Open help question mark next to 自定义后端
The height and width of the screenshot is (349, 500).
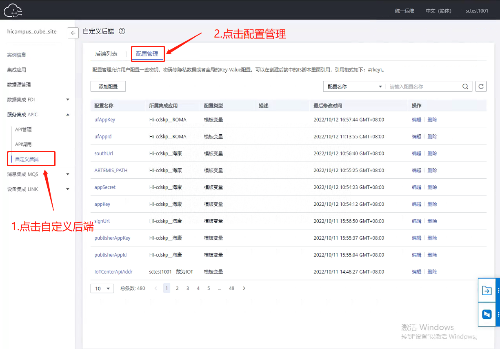pyautogui.click(x=122, y=31)
